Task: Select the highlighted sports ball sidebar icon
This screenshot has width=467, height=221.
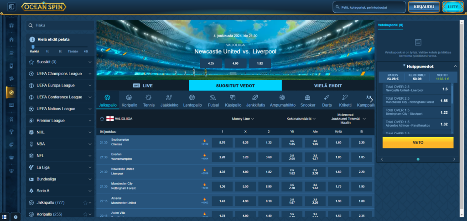Action: 11,92
